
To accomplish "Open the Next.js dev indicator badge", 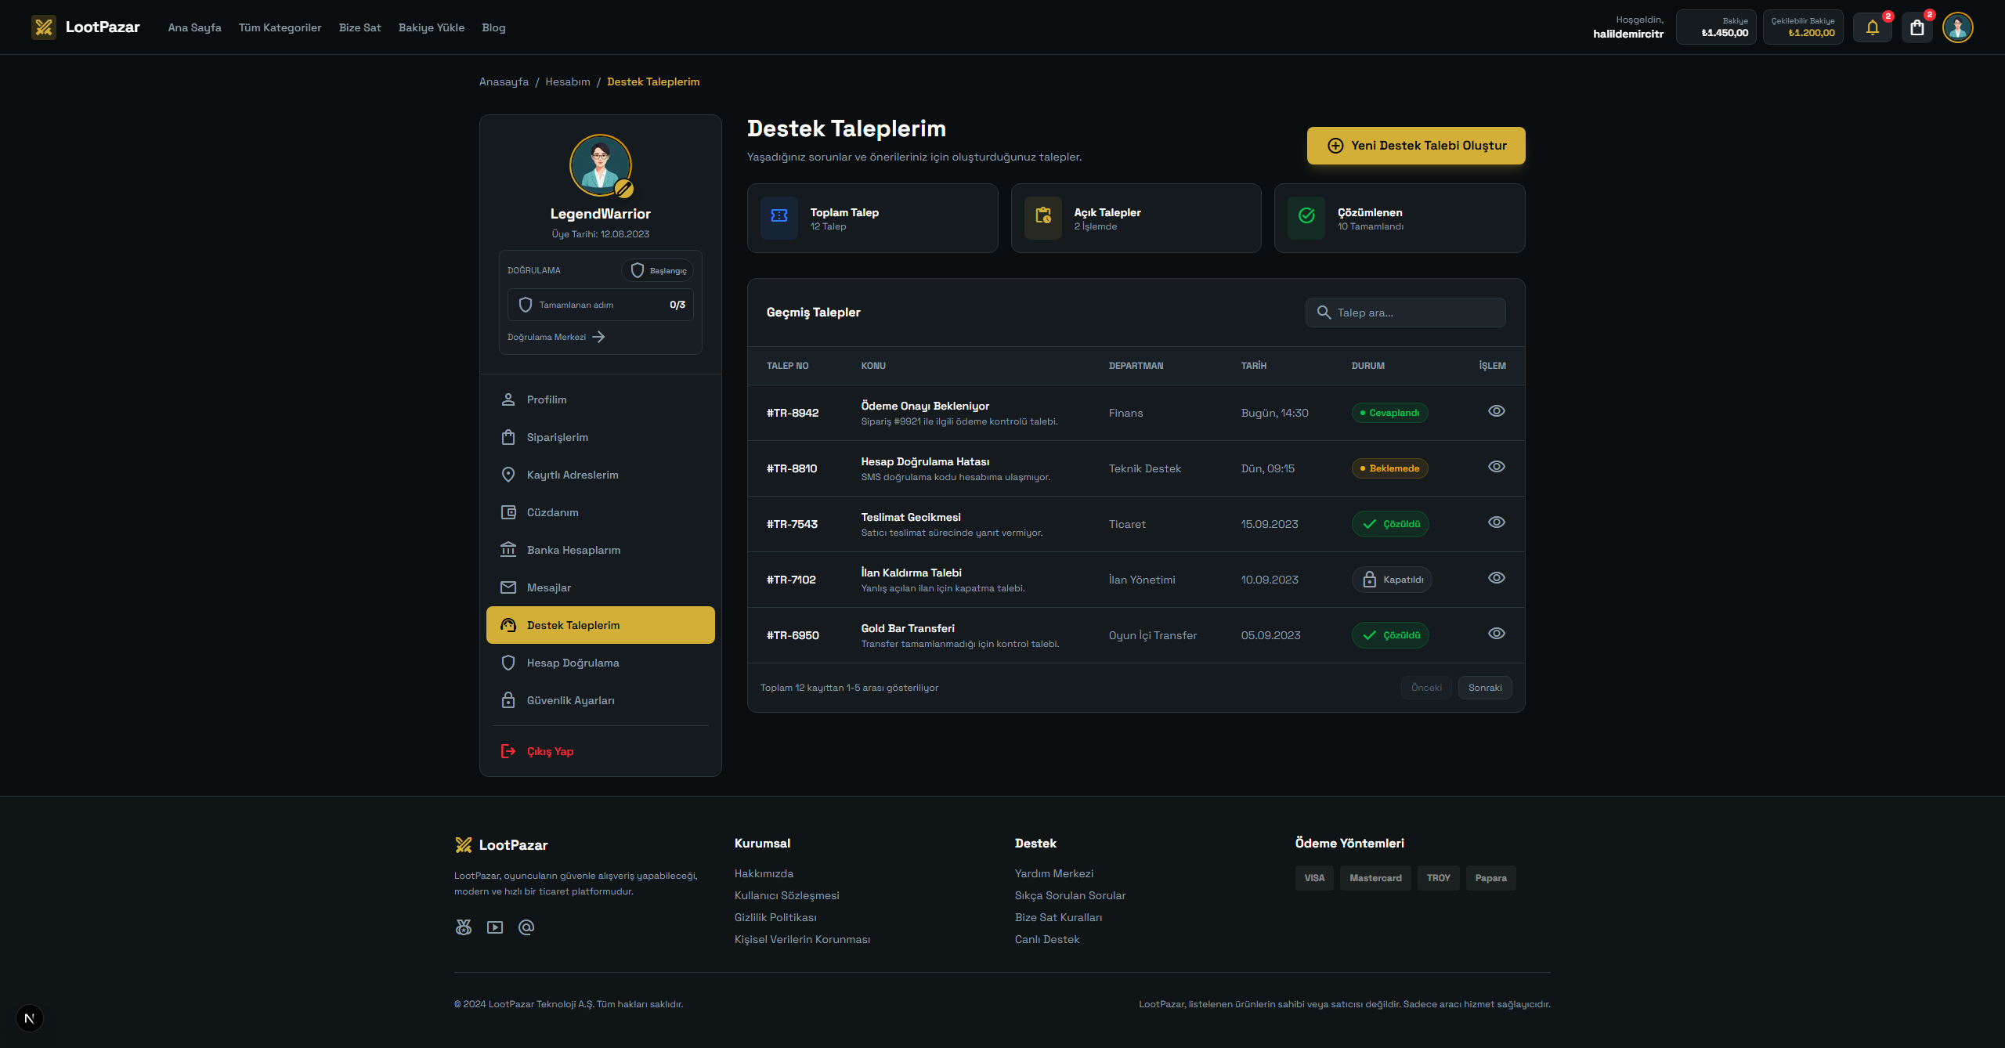I will 30,1018.
